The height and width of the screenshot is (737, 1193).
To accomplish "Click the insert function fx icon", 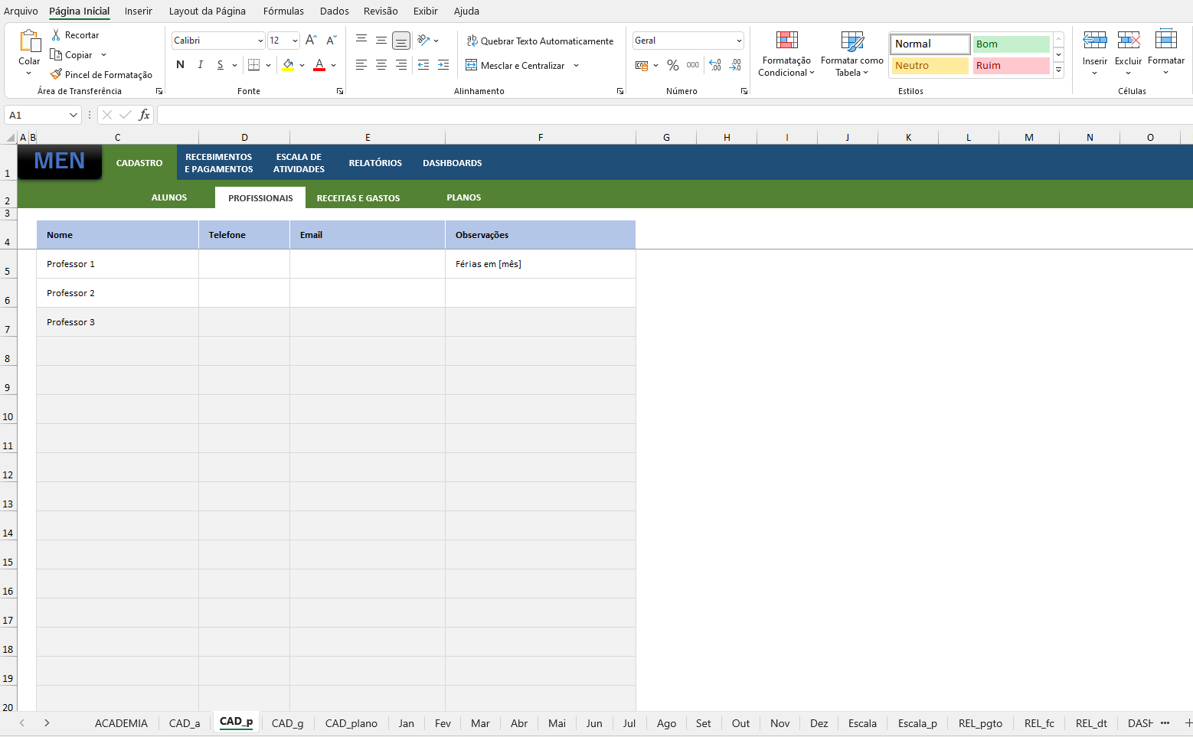I will (x=144, y=115).
